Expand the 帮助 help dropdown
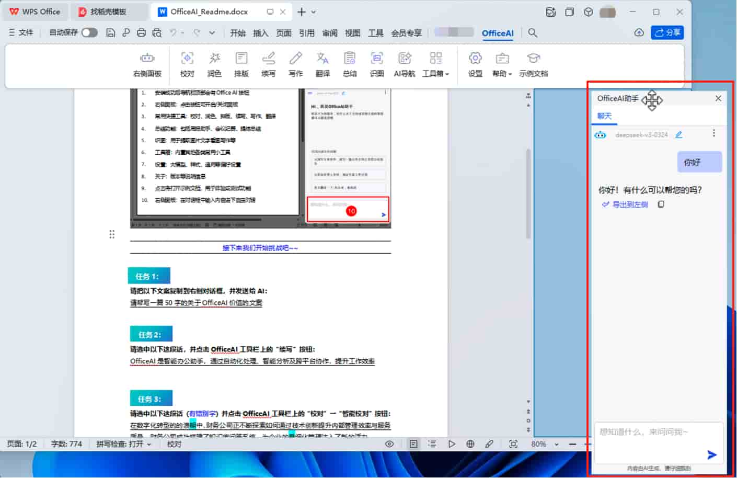Viewport: 737px width, 478px height. pos(501,64)
